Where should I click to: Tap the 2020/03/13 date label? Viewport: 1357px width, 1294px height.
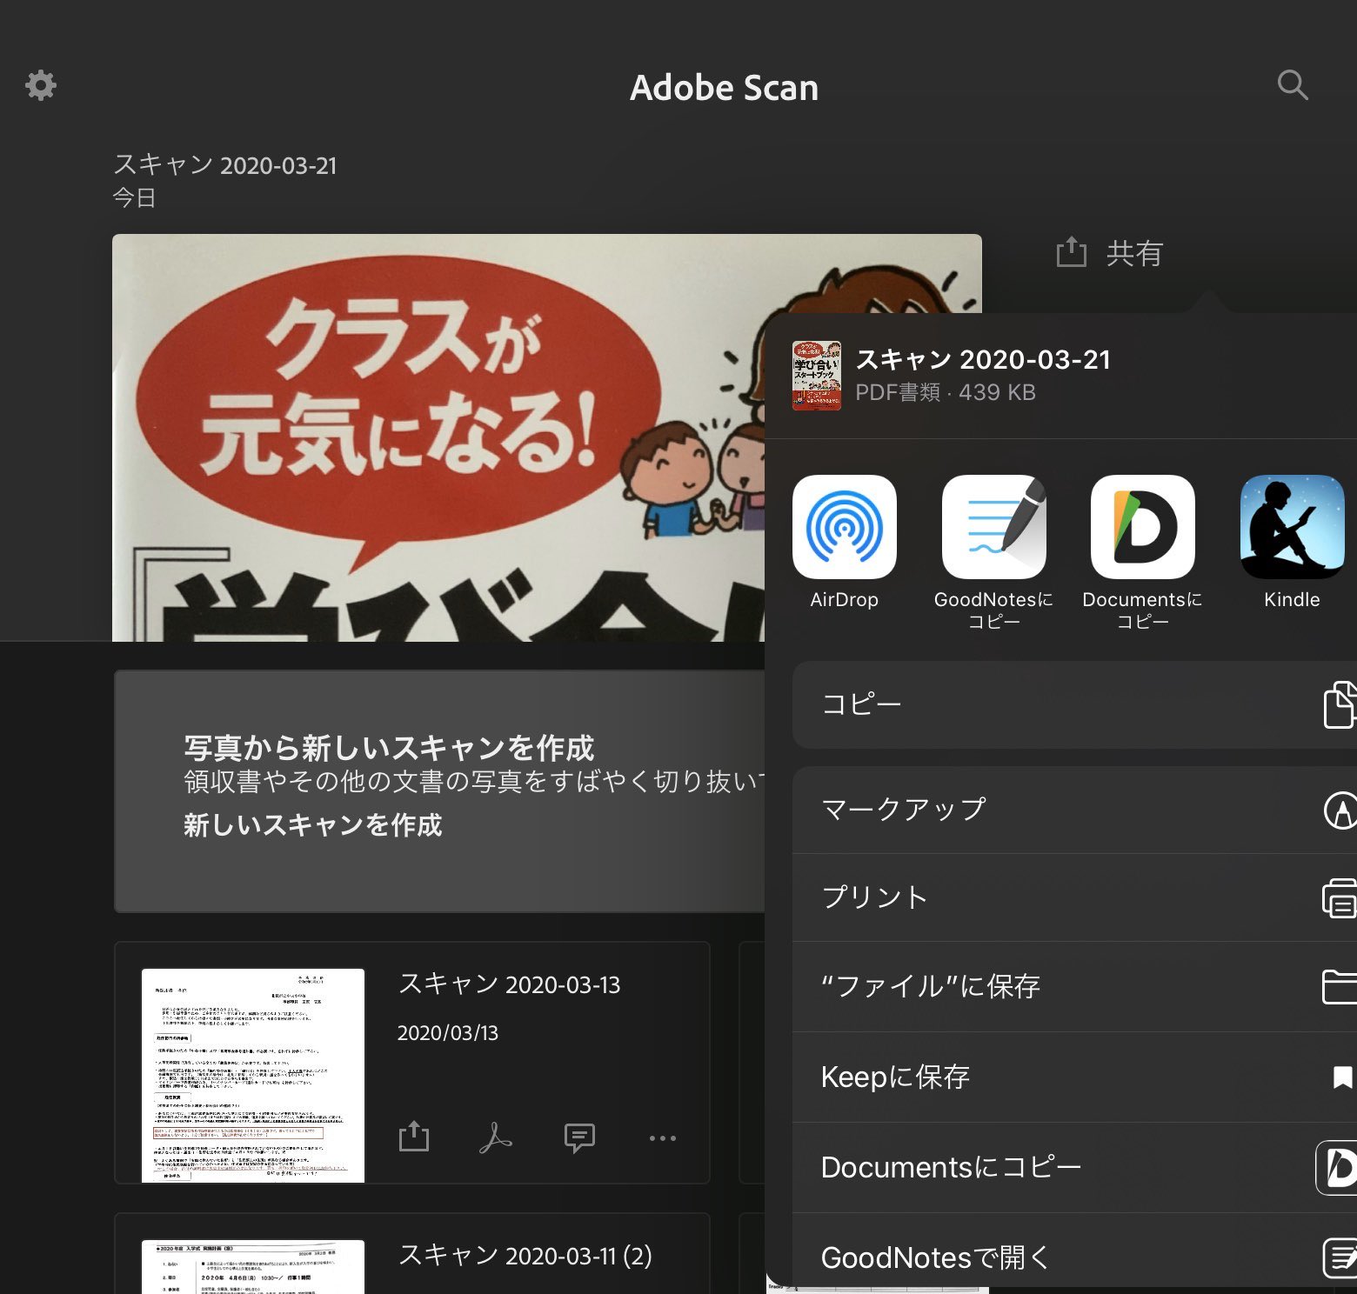[448, 1032]
